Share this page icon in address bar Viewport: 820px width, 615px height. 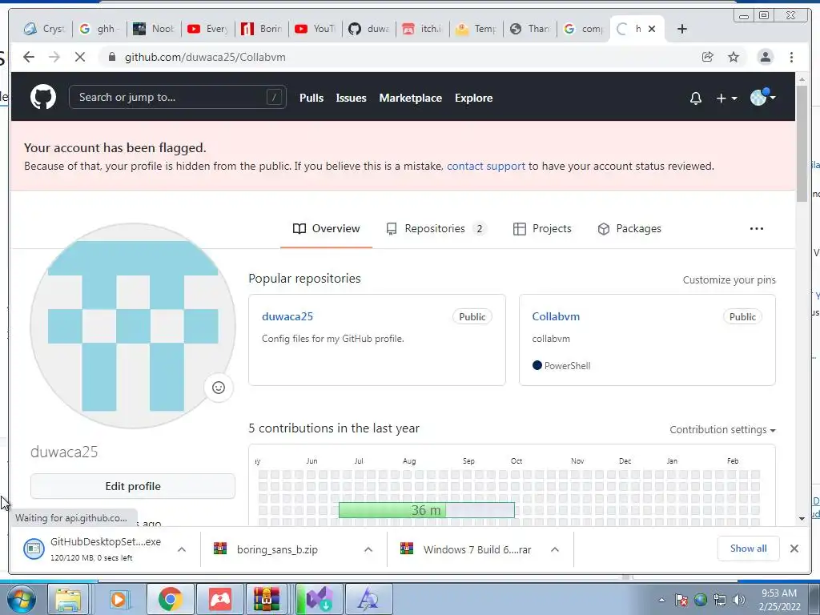pyautogui.click(x=708, y=57)
